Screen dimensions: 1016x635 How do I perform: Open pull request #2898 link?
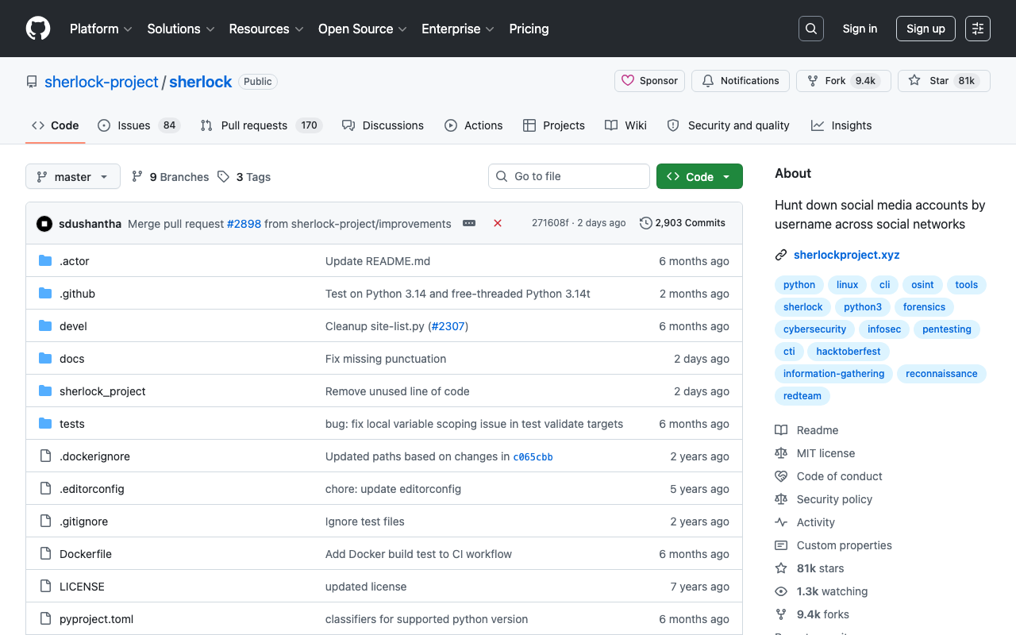tap(244, 224)
